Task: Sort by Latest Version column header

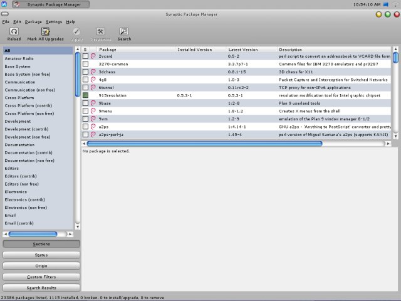Action: point(251,50)
